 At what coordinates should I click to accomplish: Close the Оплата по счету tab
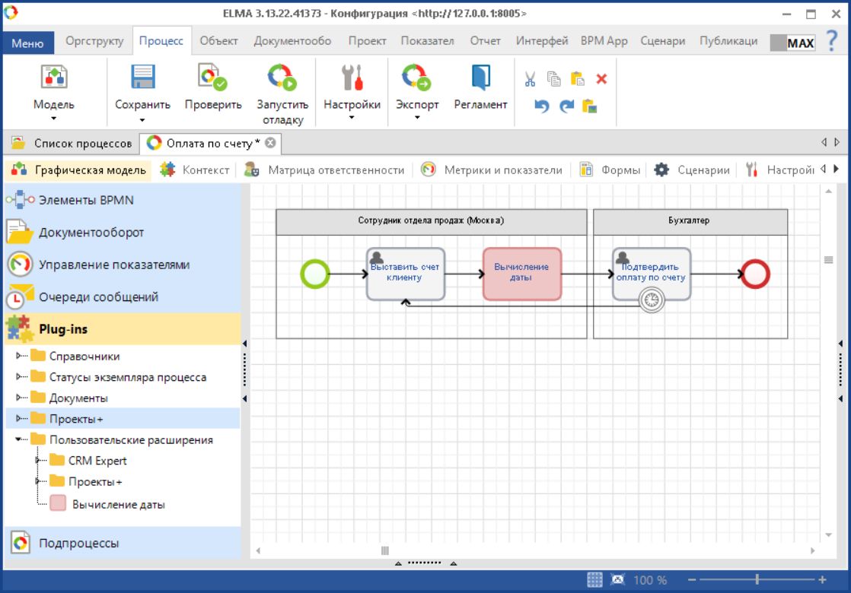tap(270, 143)
